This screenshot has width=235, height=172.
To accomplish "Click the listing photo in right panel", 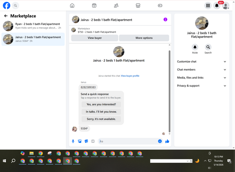I will (202, 23).
